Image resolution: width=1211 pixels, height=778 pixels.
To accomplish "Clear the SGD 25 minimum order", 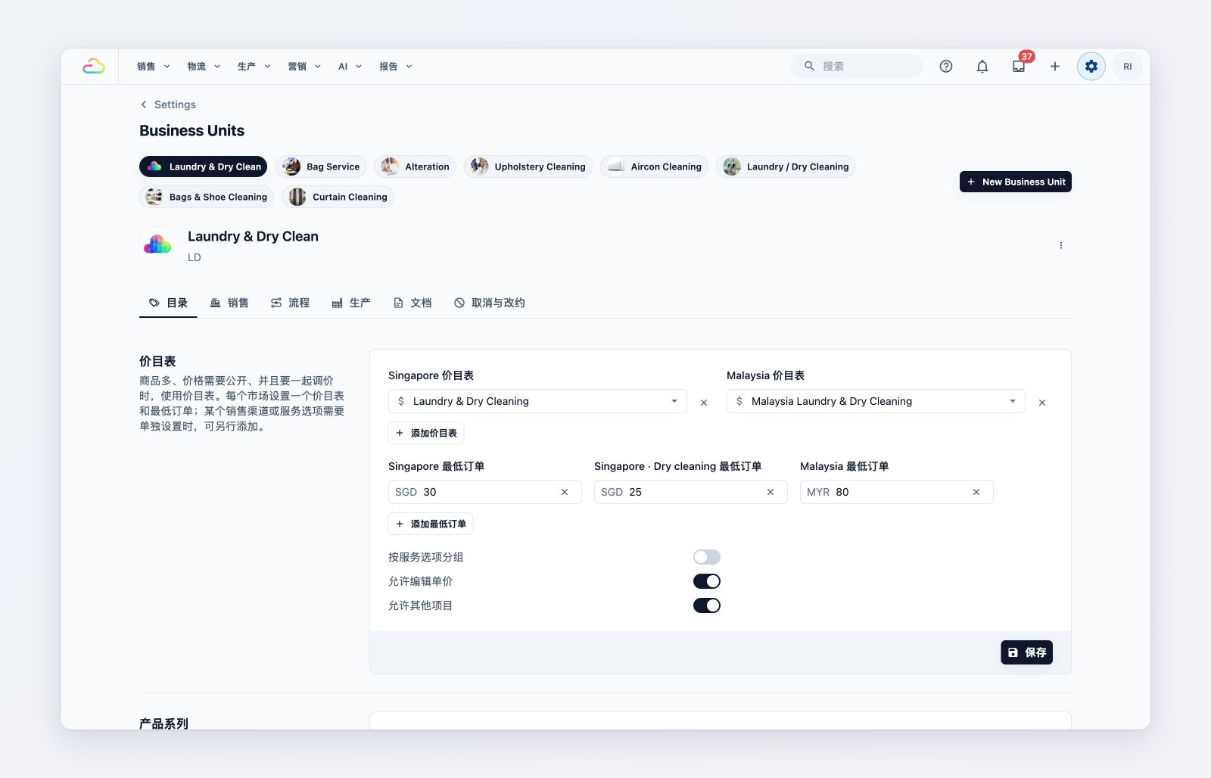I will pos(770,492).
